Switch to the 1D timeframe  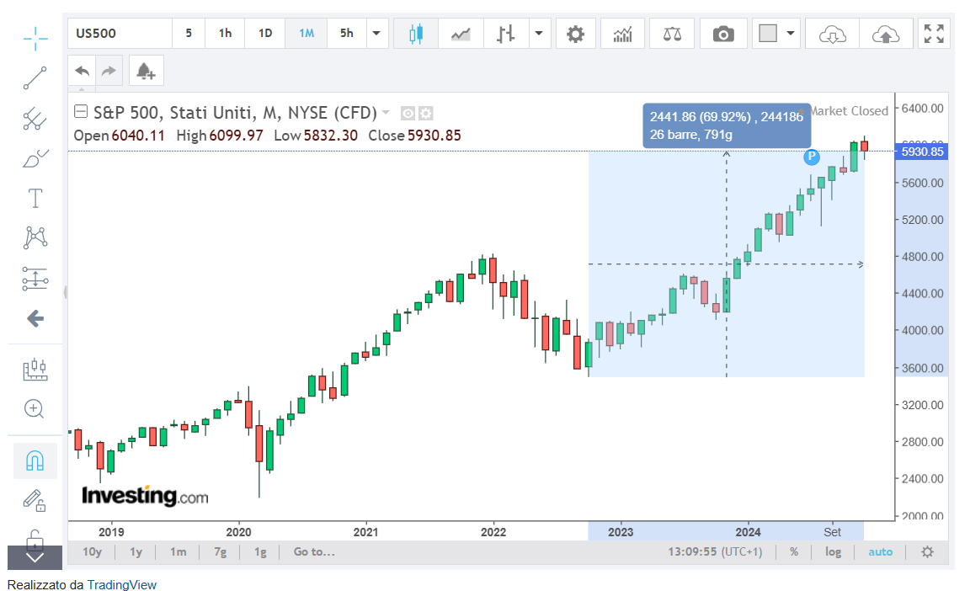tap(265, 34)
